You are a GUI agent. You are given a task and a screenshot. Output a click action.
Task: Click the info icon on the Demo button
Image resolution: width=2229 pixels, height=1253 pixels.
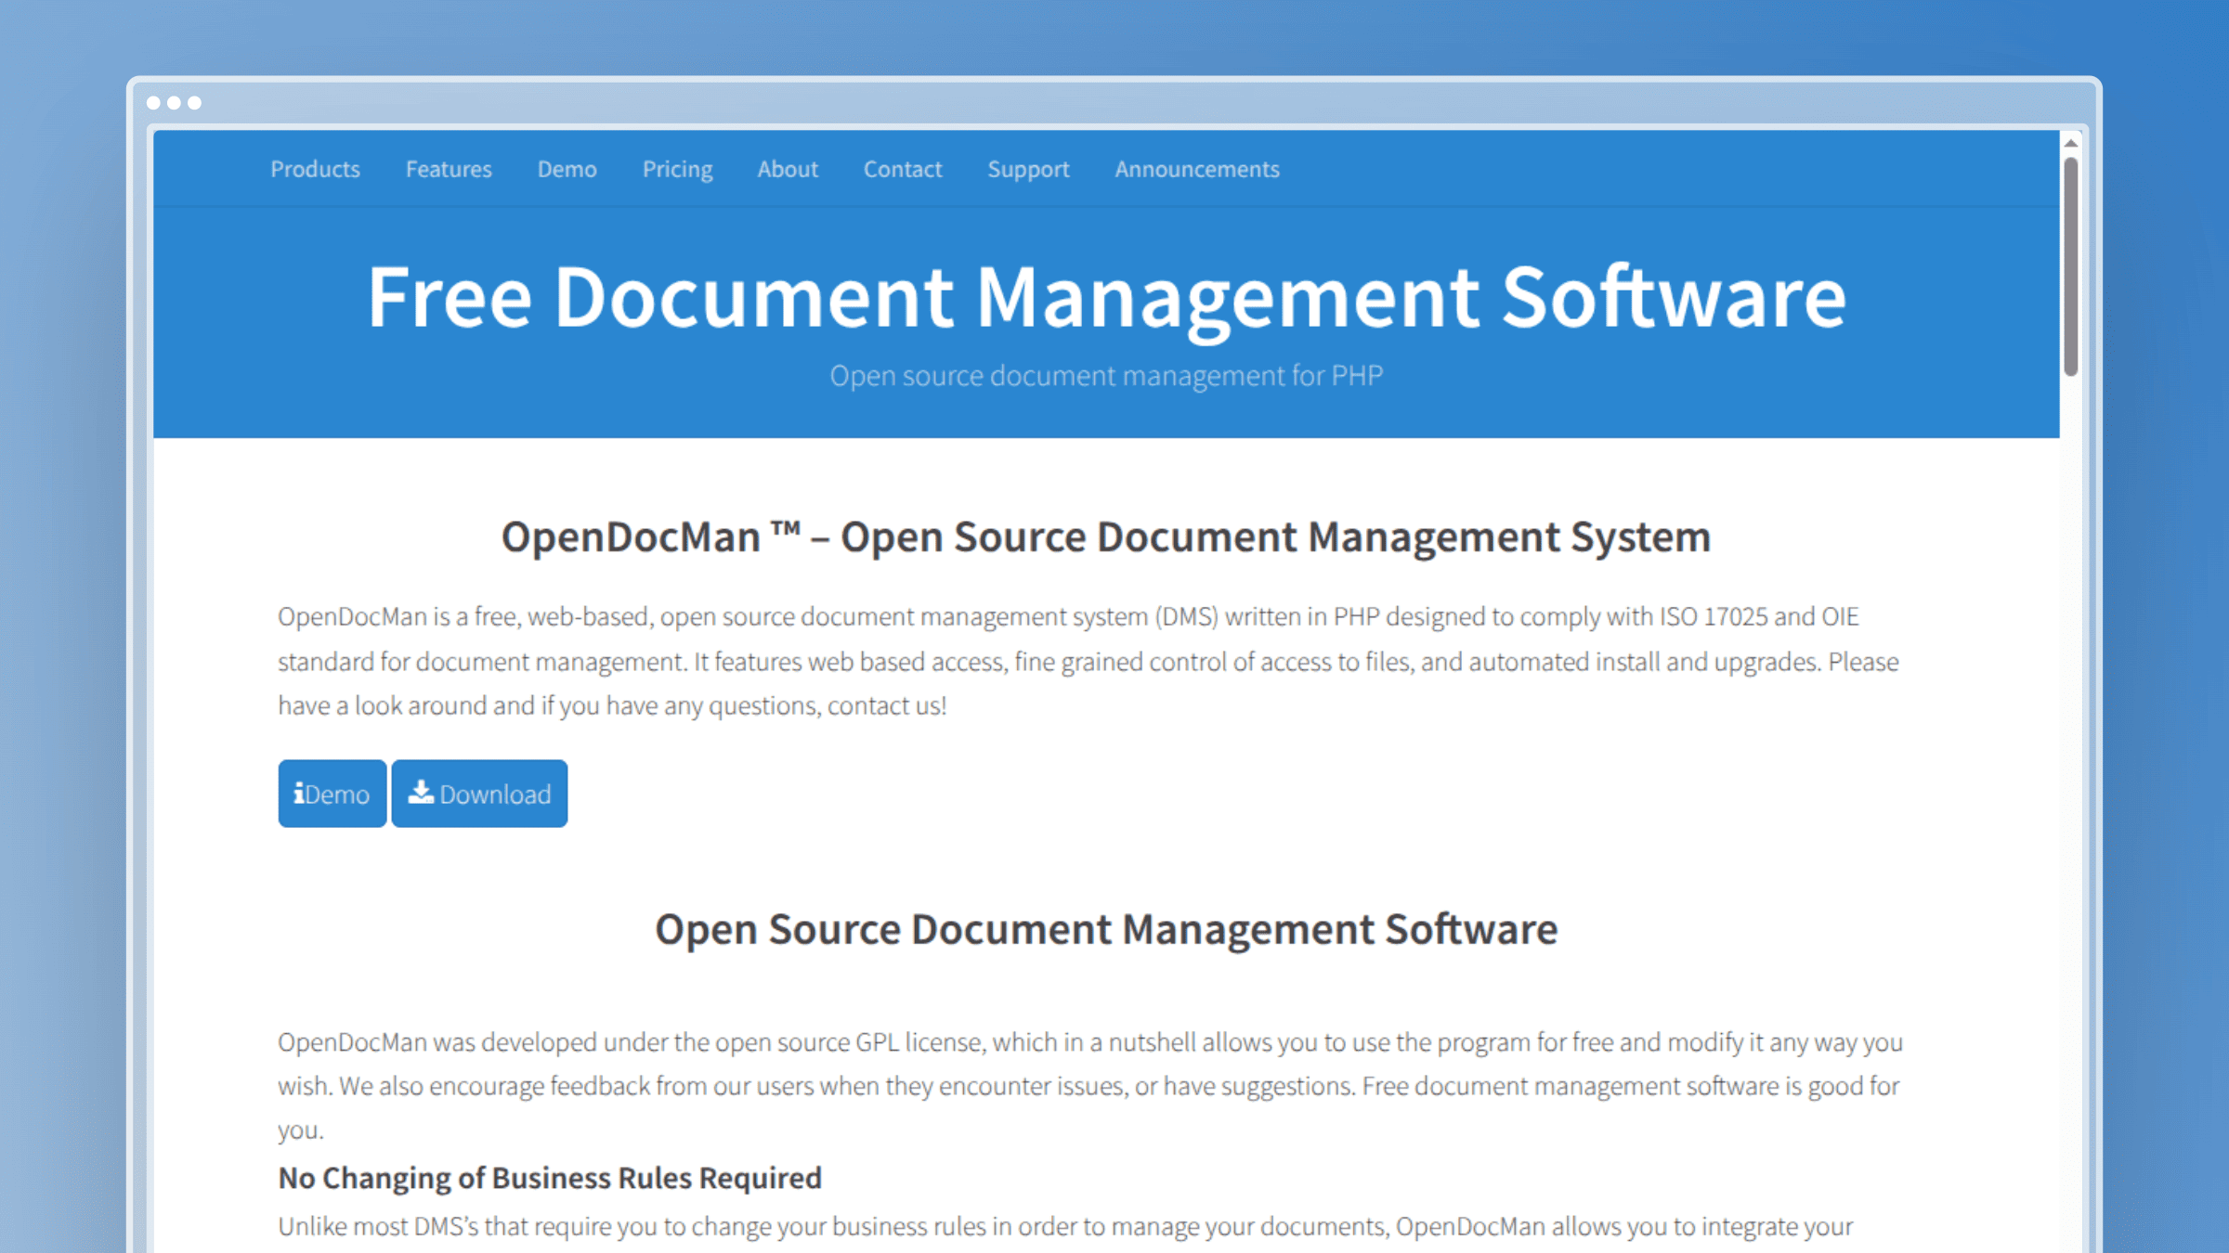tap(299, 793)
